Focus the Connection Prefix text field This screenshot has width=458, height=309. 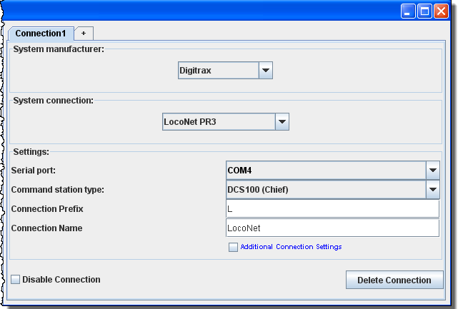[332, 208]
